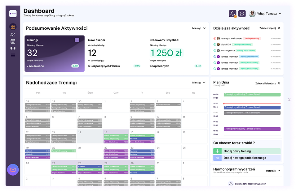Open the Zobacz Kalendarz link
This screenshot has height=192, width=296.
tap(268, 83)
